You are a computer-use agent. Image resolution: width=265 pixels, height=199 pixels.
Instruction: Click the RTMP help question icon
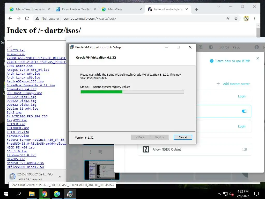211,61
